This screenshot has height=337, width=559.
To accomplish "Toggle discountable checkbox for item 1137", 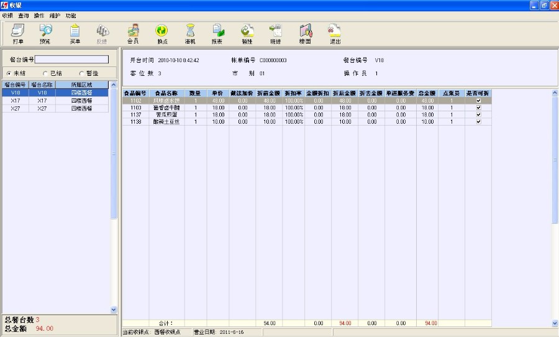I will [x=478, y=114].
